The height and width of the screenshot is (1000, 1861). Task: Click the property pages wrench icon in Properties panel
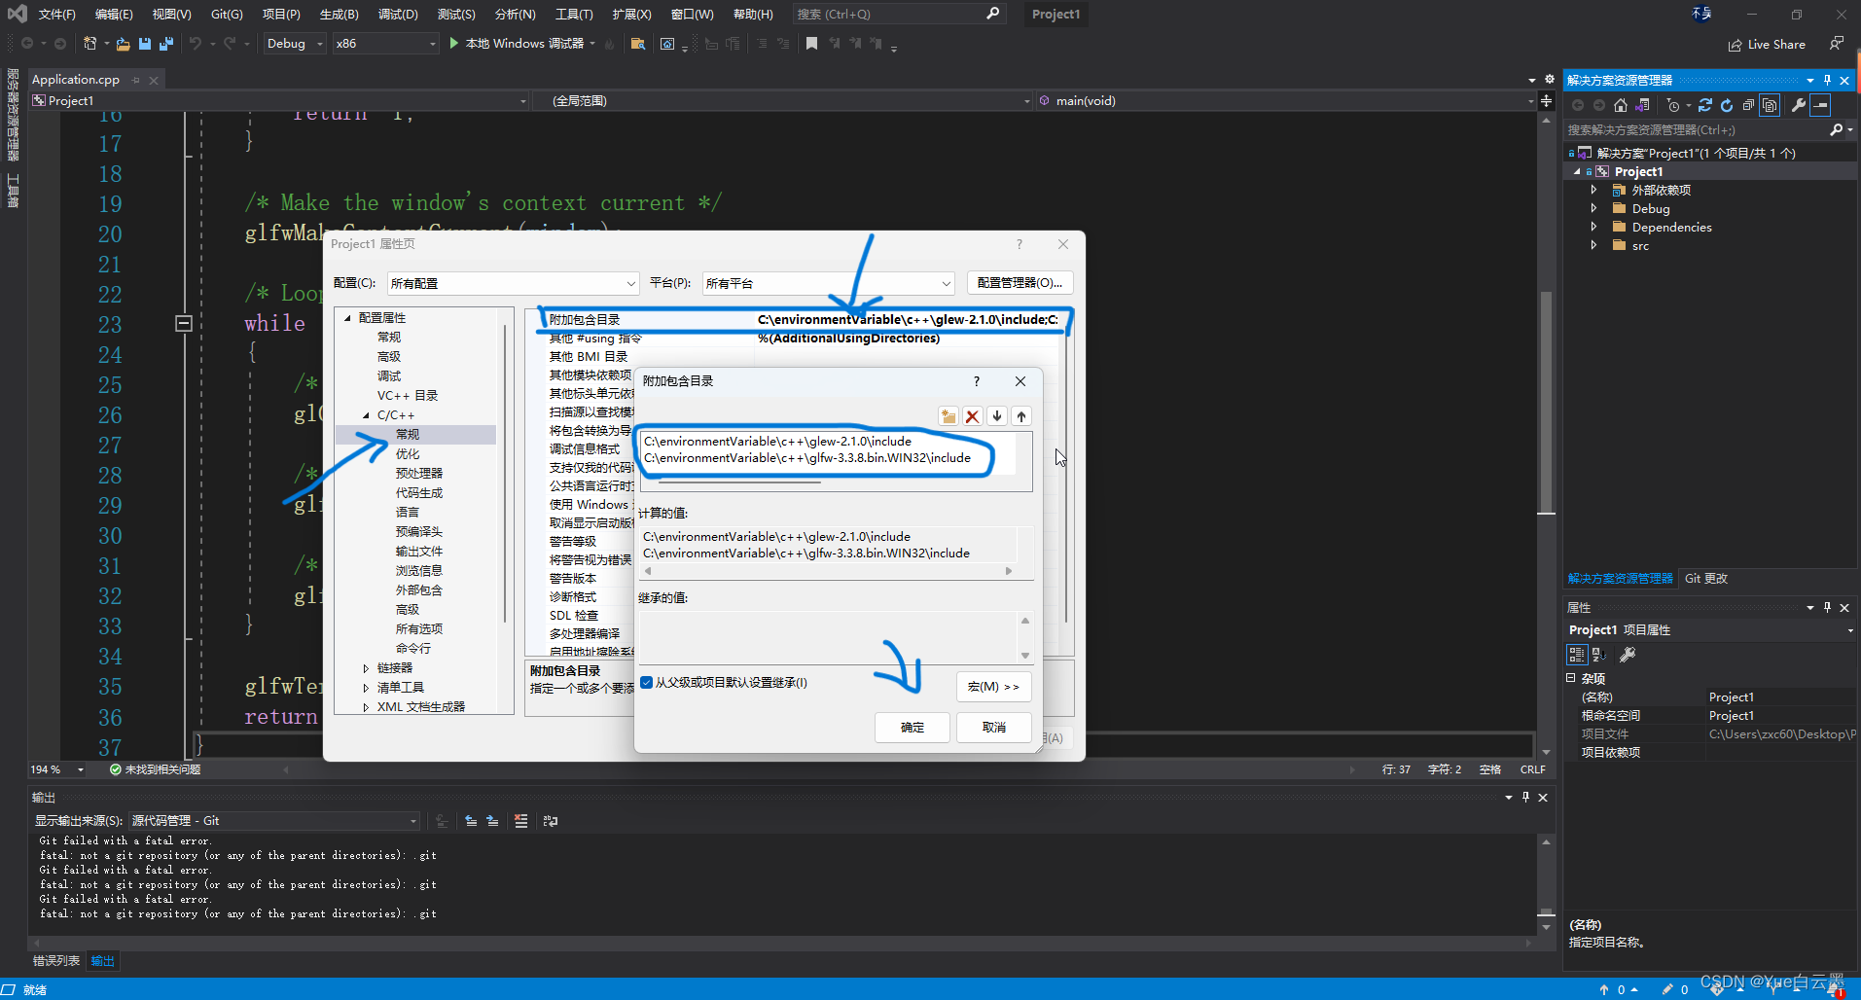(x=1628, y=655)
